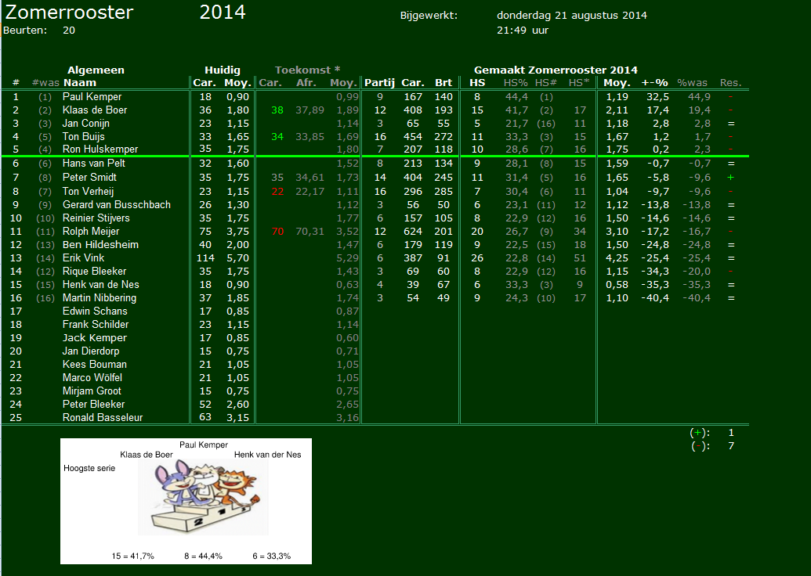
Task: Select the name "Ronald Basseleur"
Action: tap(103, 417)
